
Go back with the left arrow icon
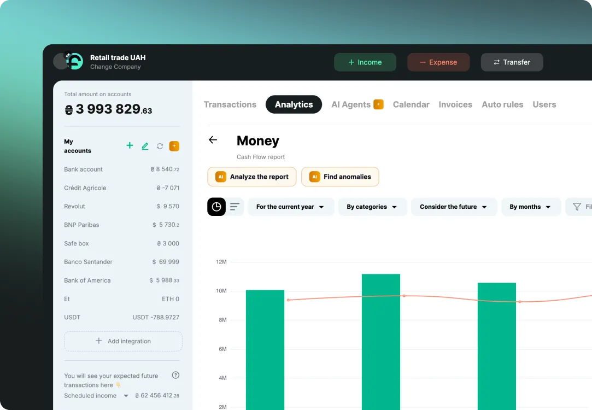pos(213,140)
